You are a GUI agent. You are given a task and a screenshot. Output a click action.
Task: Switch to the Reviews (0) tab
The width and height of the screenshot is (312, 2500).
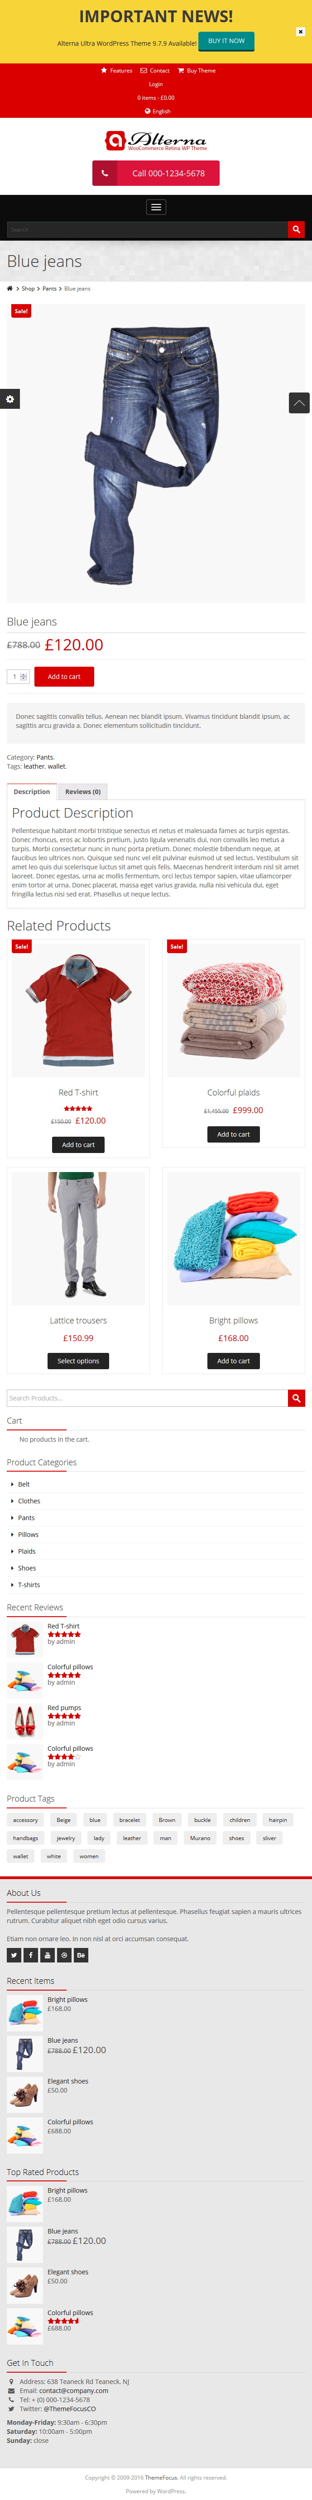[82, 791]
